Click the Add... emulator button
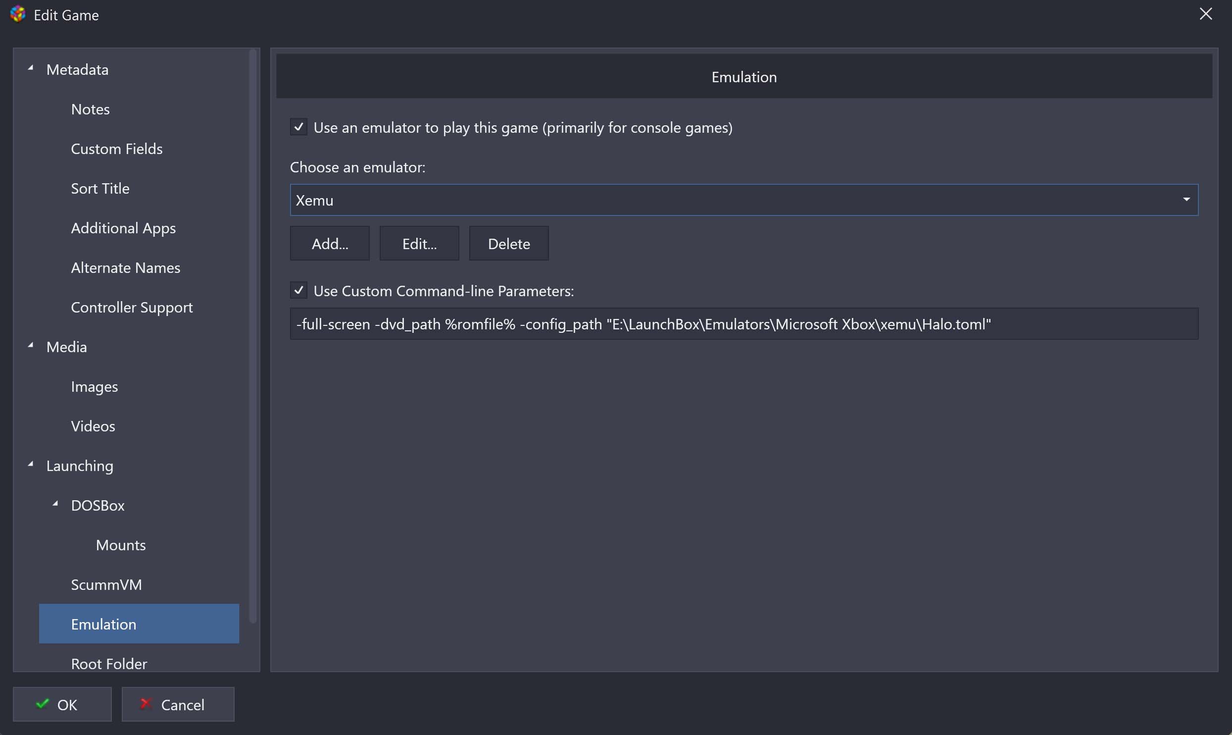This screenshot has width=1232, height=735. pyautogui.click(x=330, y=243)
